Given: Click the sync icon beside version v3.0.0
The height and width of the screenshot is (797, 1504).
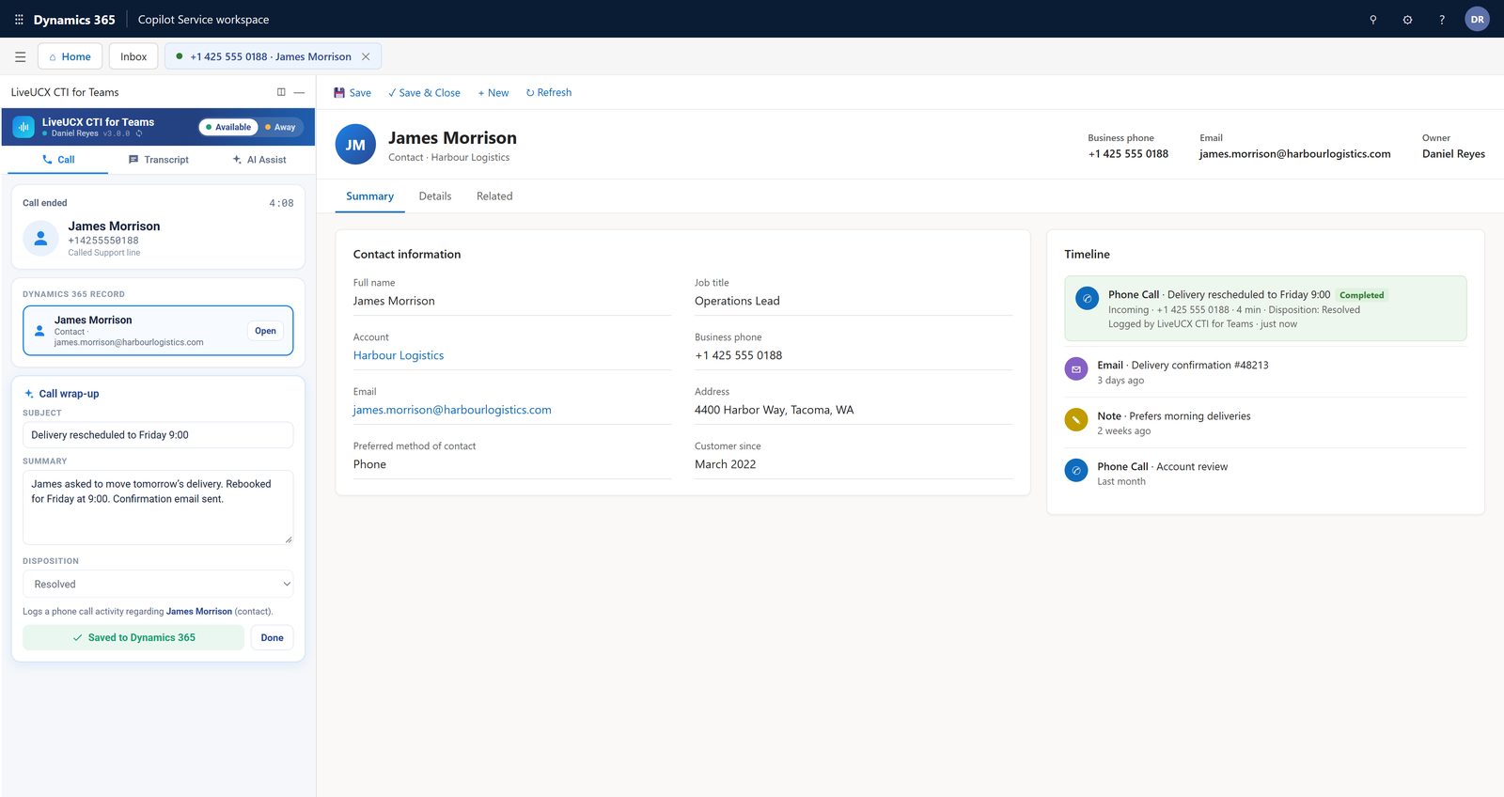Looking at the screenshot, I should coord(139,133).
